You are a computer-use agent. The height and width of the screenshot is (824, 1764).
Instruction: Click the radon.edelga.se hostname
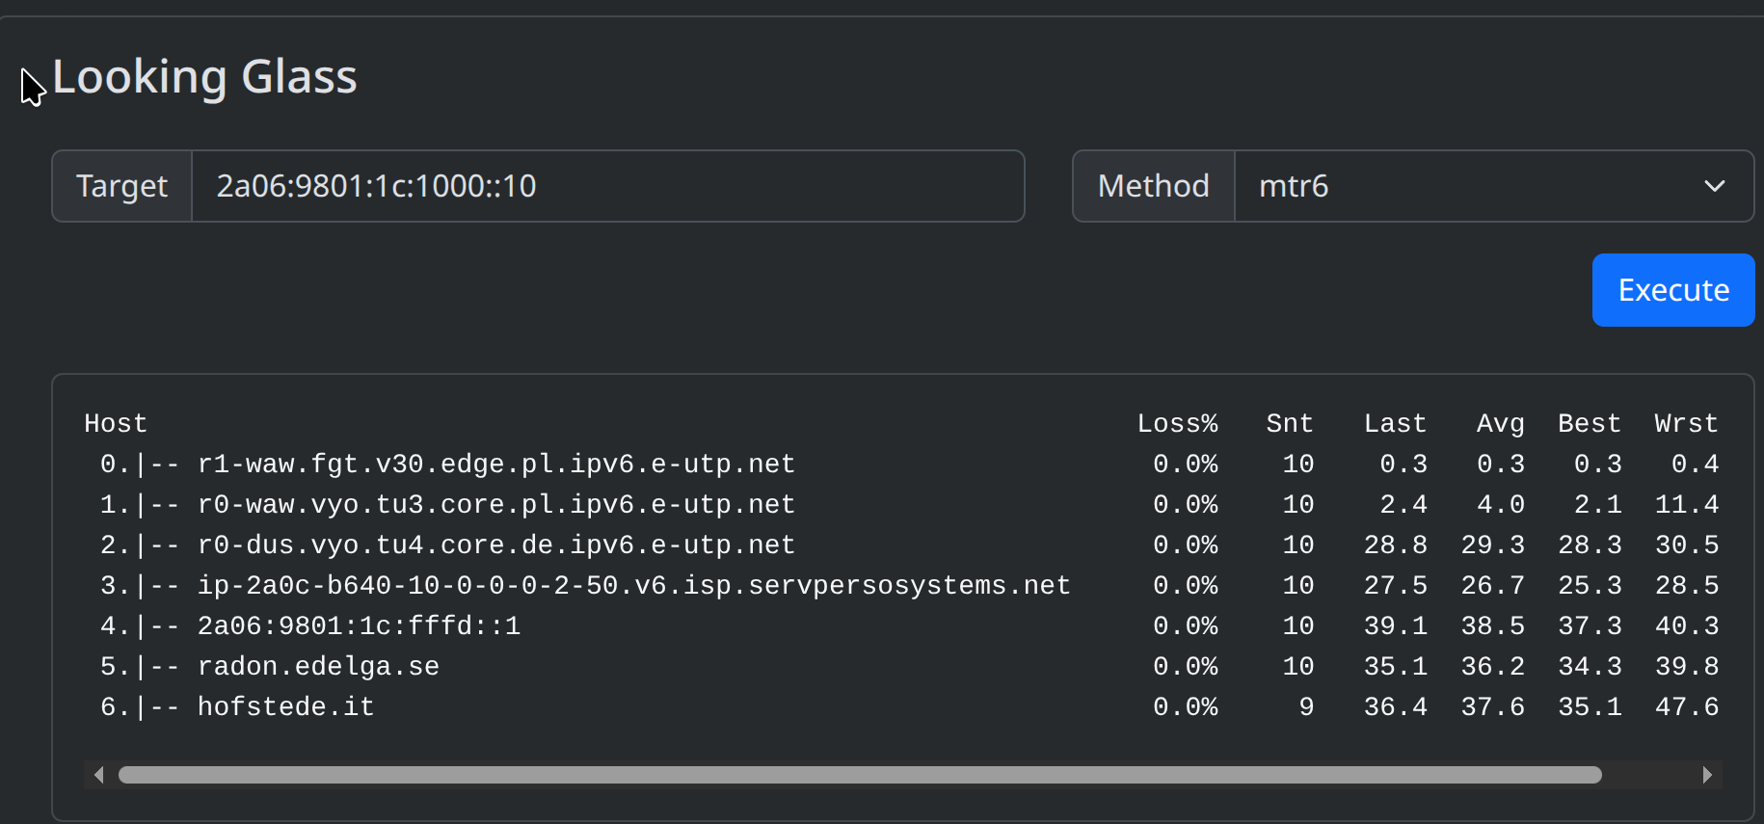coord(318,667)
